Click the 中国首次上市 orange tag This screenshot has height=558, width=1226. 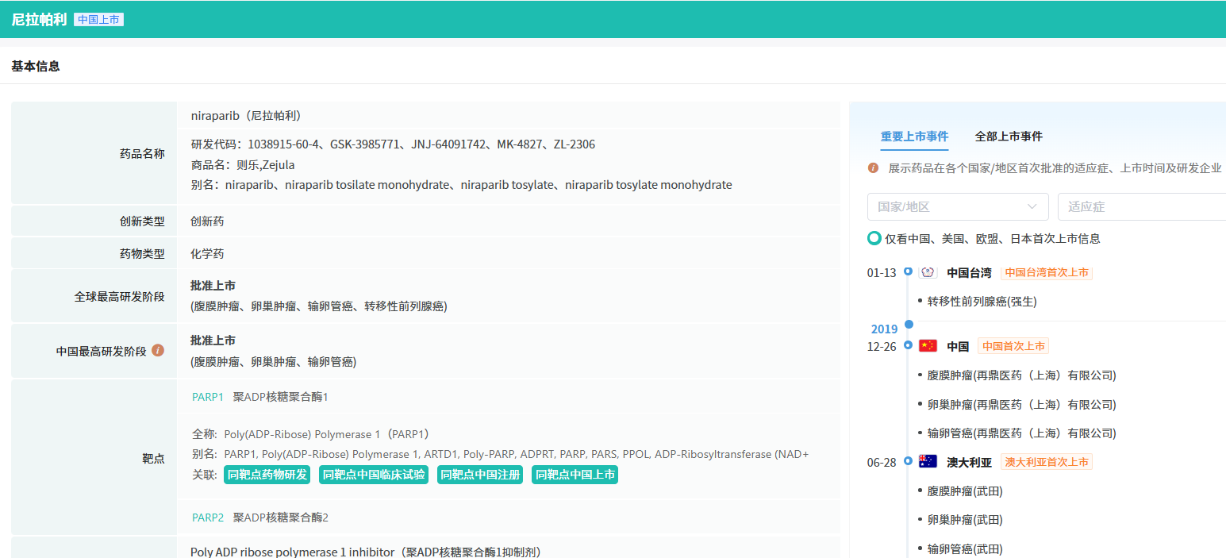[x=1013, y=346]
